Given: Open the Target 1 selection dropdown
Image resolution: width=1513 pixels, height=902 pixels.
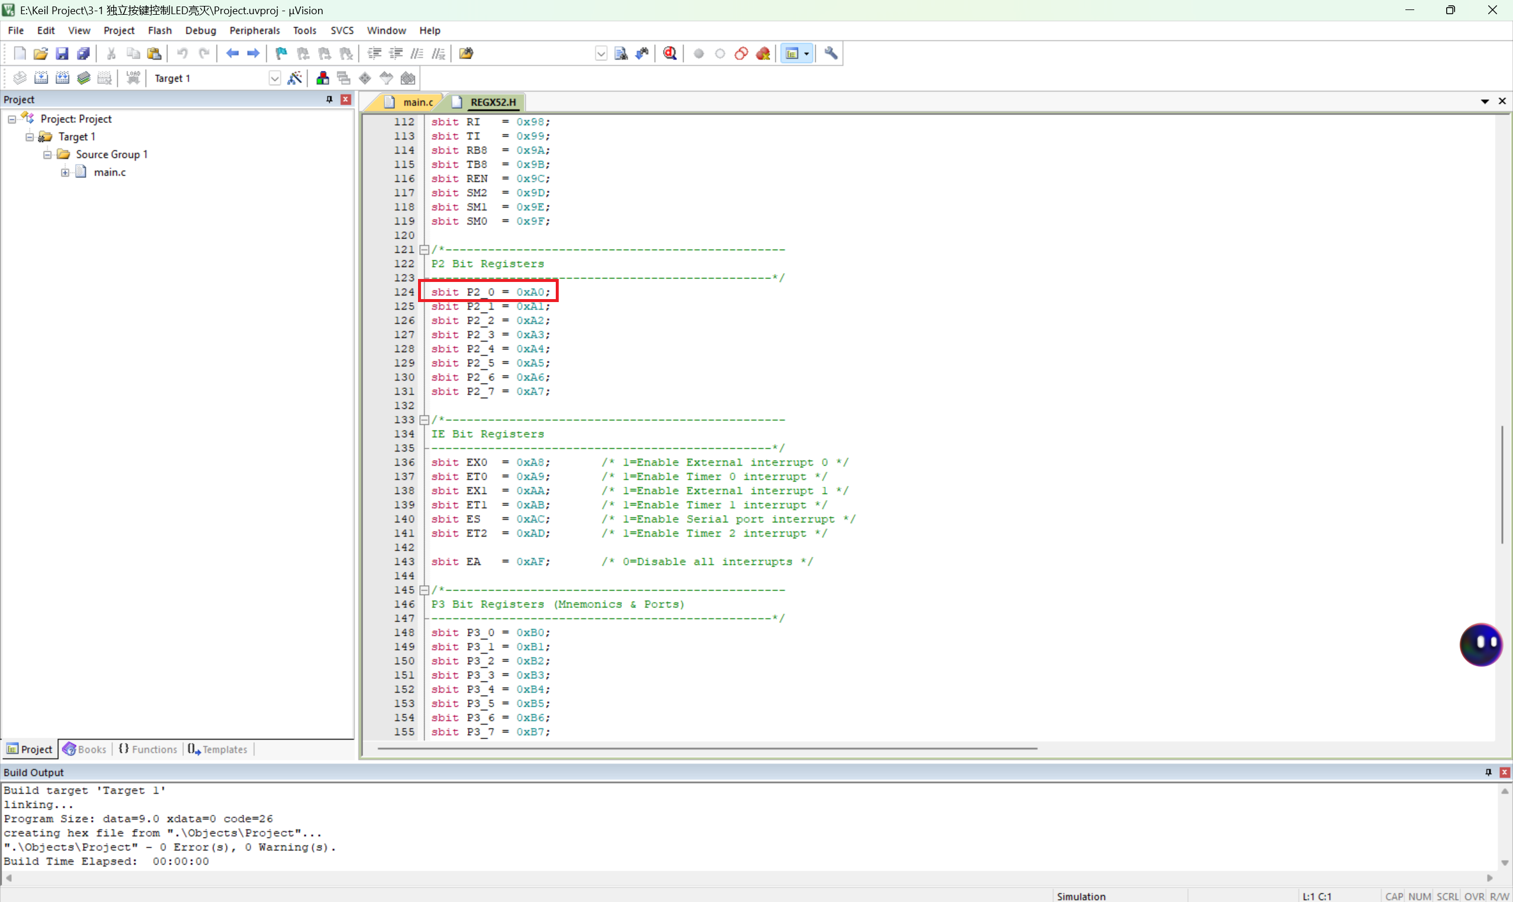Looking at the screenshot, I should 274,79.
